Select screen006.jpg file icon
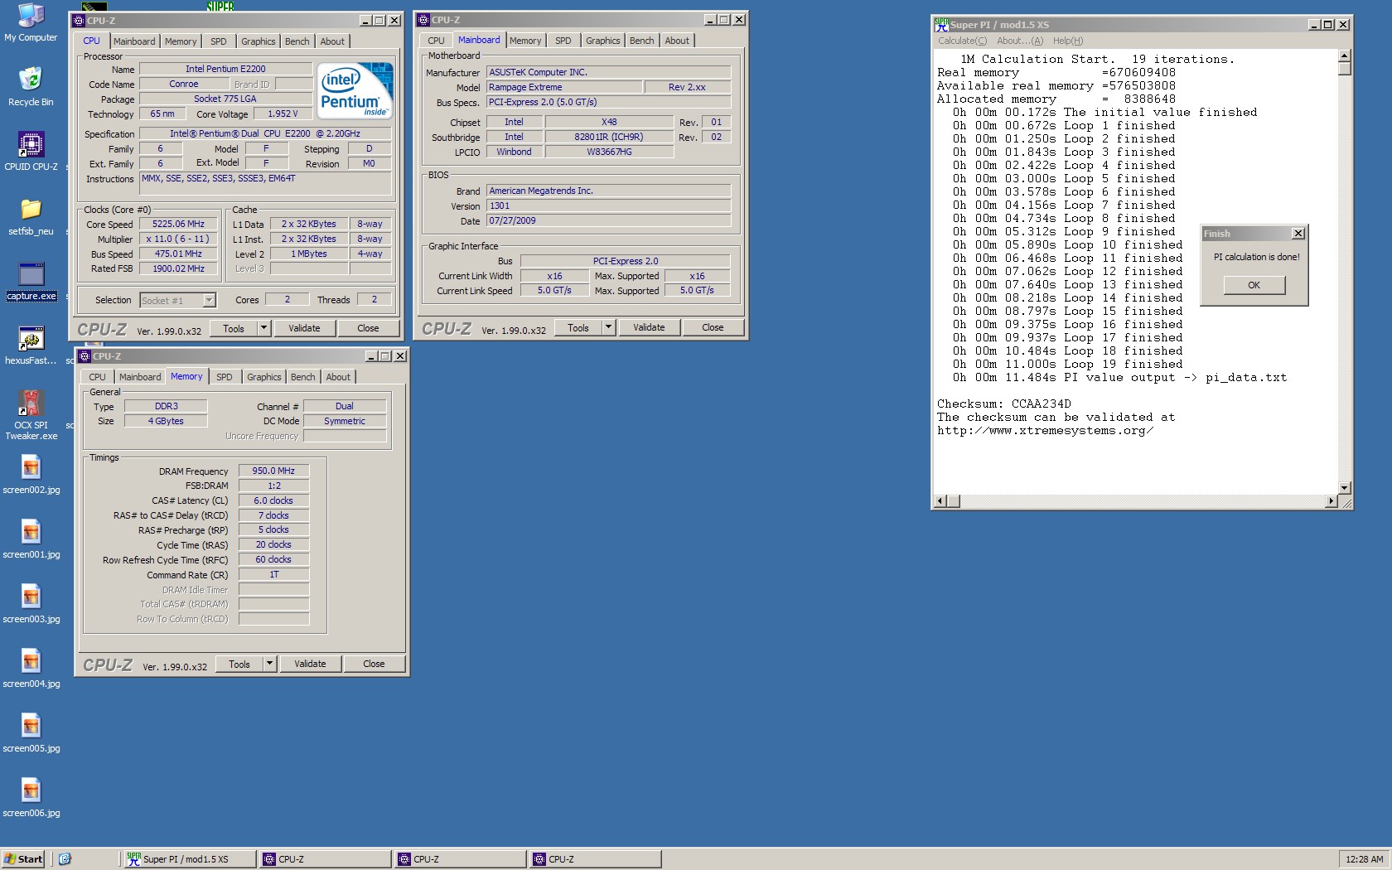The height and width of the screenshot is (870, 1392). pyautogui.click(x=31, y=799)
